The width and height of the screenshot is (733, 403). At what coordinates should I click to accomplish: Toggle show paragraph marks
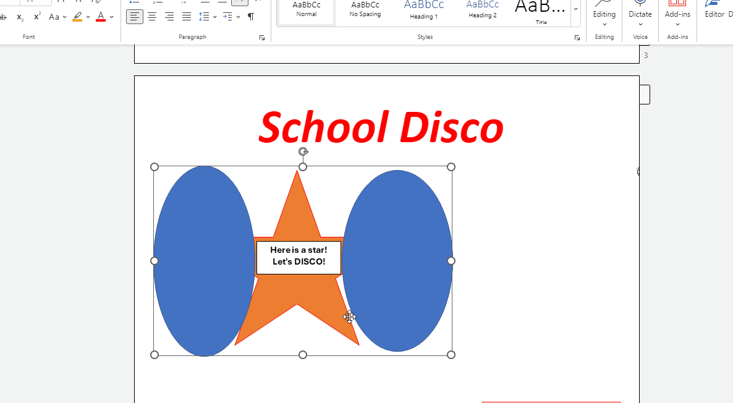[x=251, y=17]
